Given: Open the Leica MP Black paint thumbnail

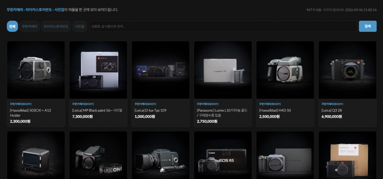Looking at the screenshot, I should [x=98, y=70].
